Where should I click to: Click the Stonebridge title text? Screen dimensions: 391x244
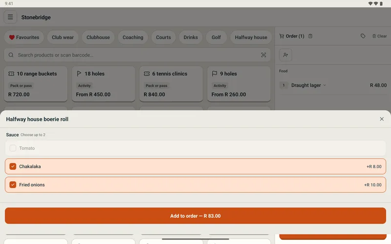coord(36,18)
